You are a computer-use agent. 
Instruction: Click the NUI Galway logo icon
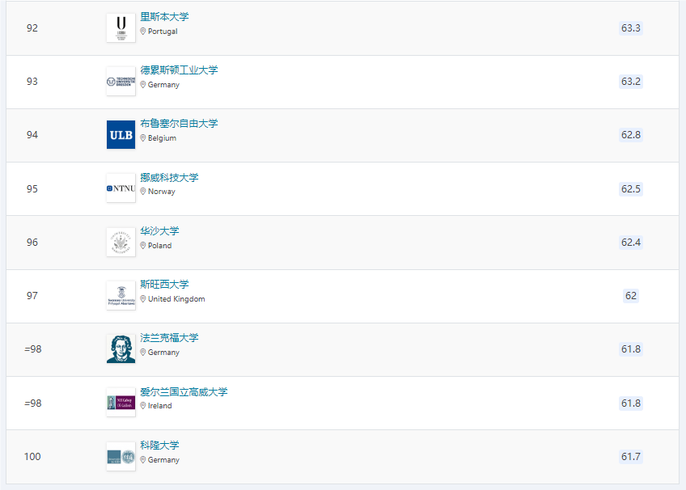tap(121, 403)
